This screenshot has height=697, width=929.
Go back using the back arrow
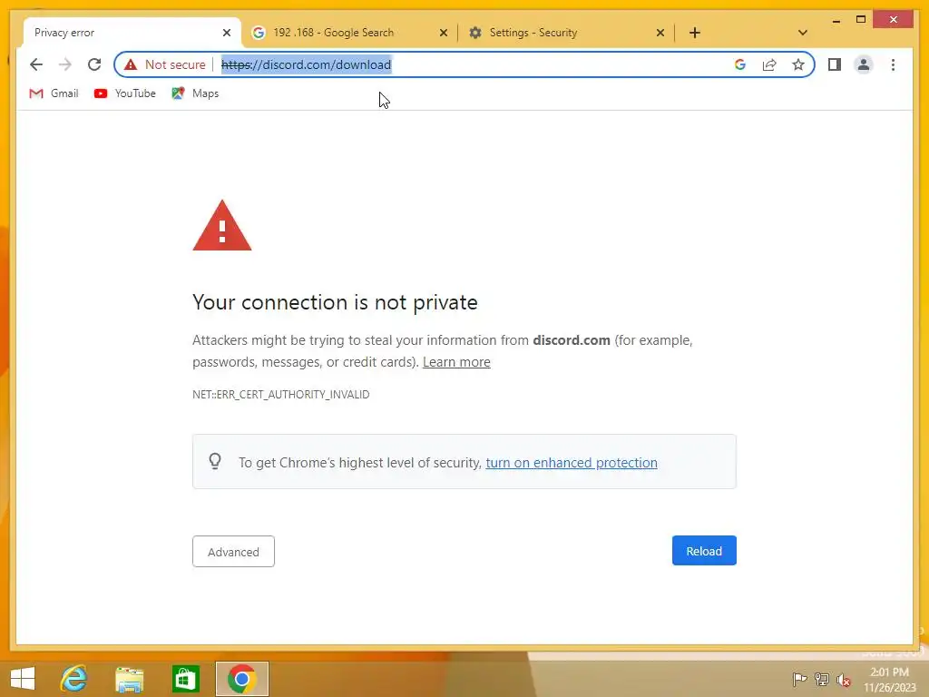pos(36,64)
